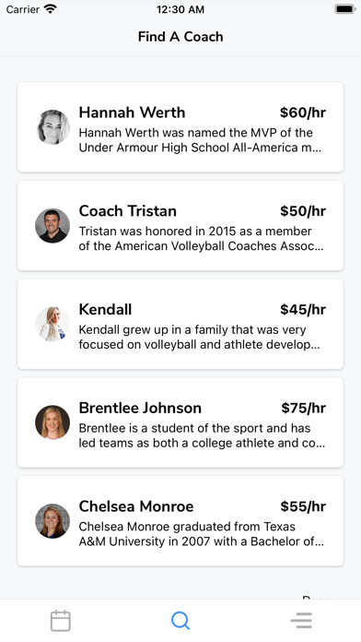
Task: Tap Brentlee Johnson's profile photo
Action: point(52,422)
